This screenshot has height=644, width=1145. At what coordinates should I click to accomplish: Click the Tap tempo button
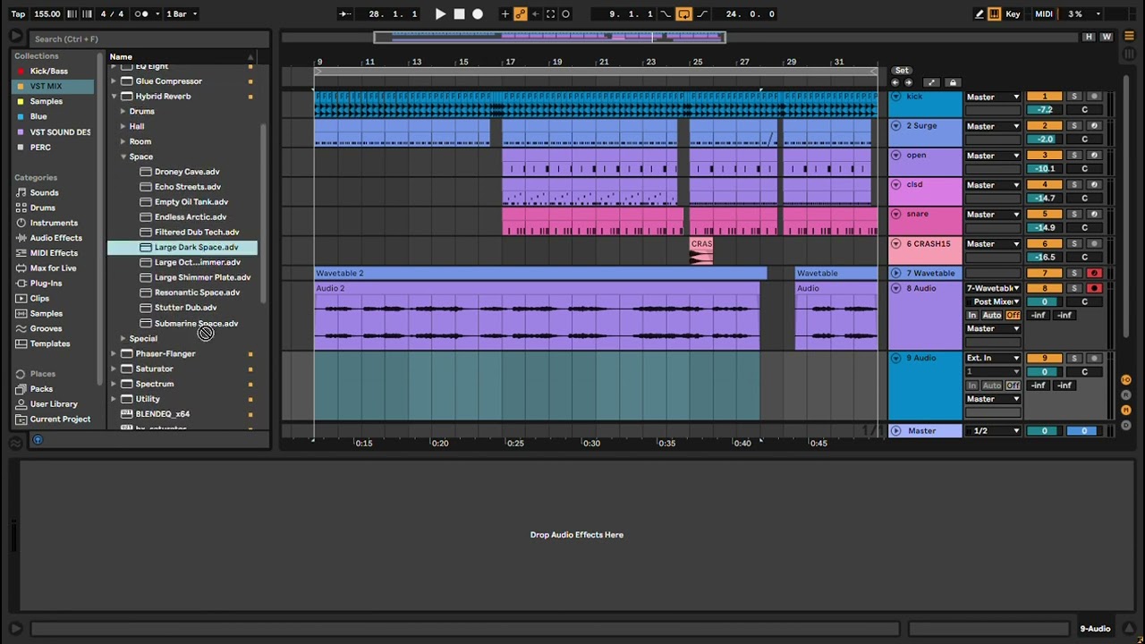[x=18, y=13]
